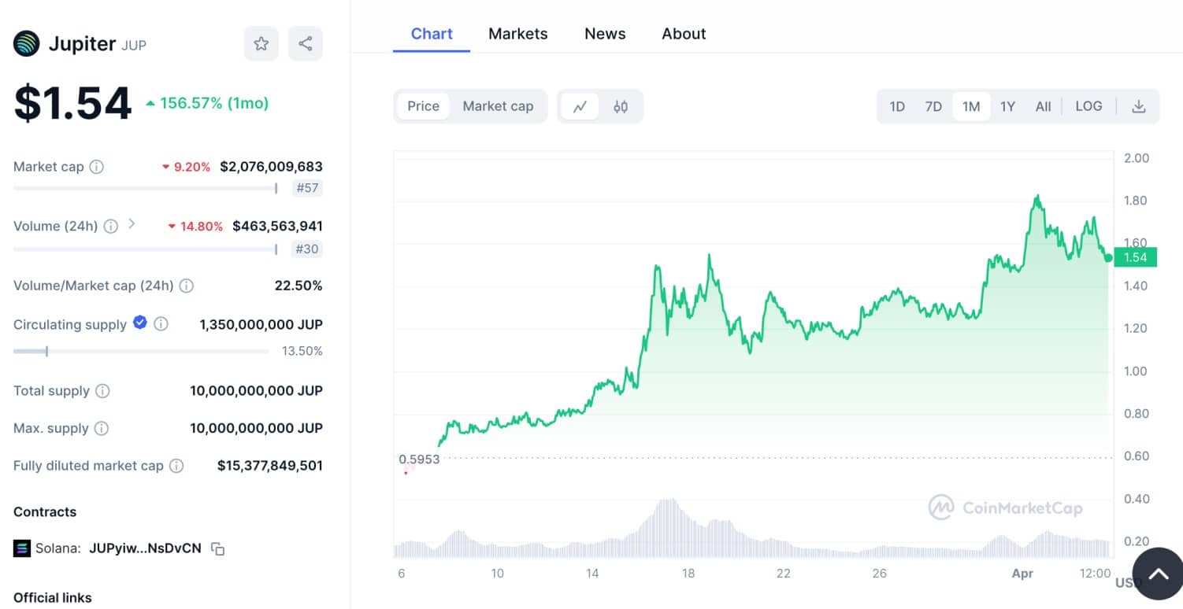Copy the Solana contract address
The width and height of the screenshot is (1183, 609).
click(x=218, y=549)
